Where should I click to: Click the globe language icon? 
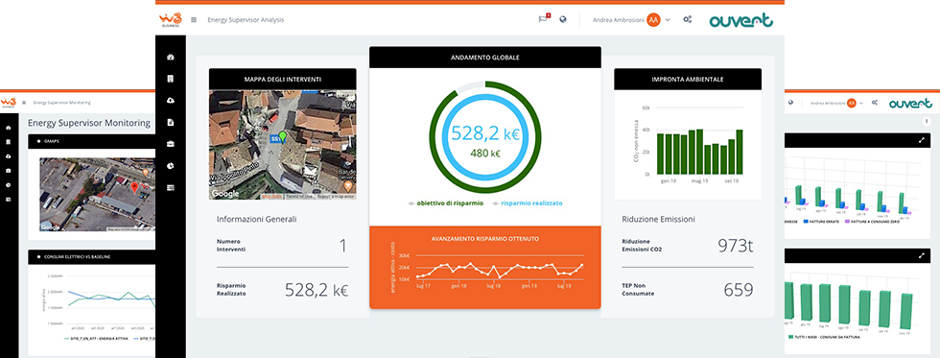click(563, 19)
